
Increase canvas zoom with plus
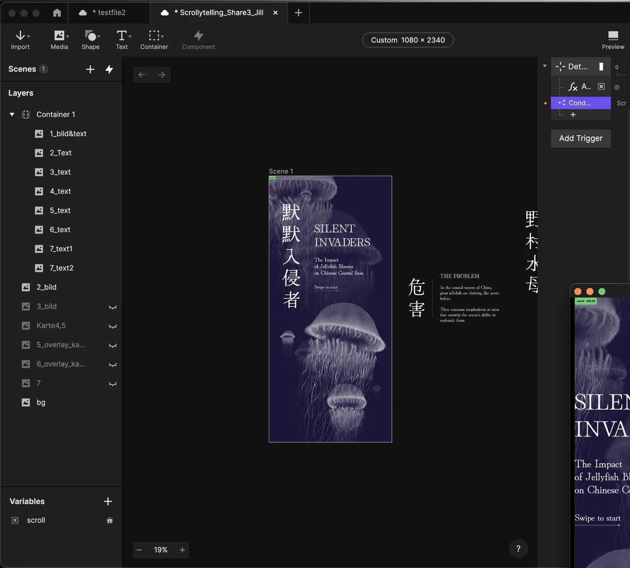point(182,550)
